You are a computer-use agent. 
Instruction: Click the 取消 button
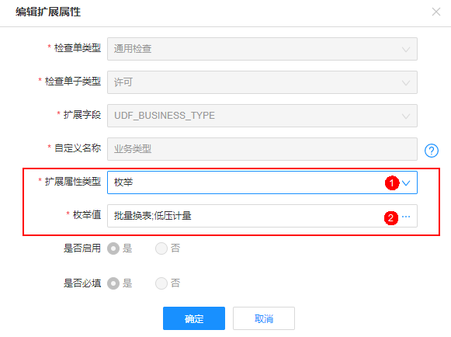coord(264,318)
